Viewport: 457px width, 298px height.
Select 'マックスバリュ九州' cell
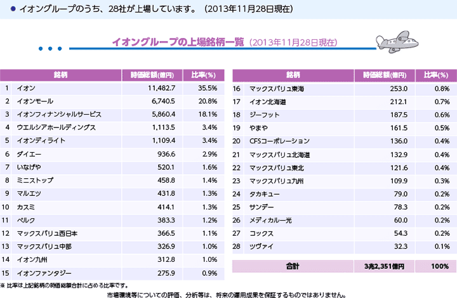[276, 181]
